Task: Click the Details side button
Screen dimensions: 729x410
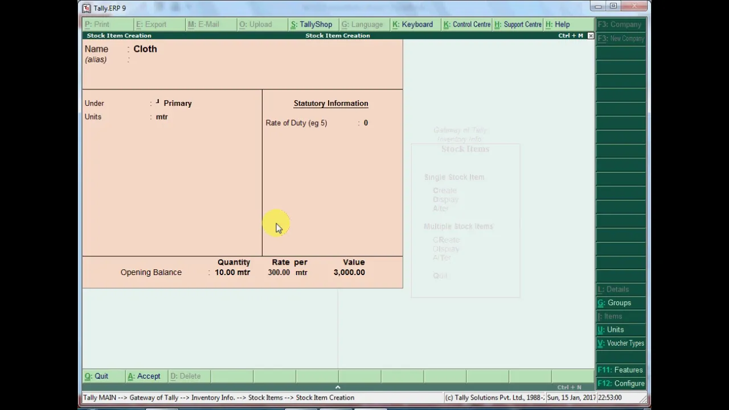Action: coord(621,289)
